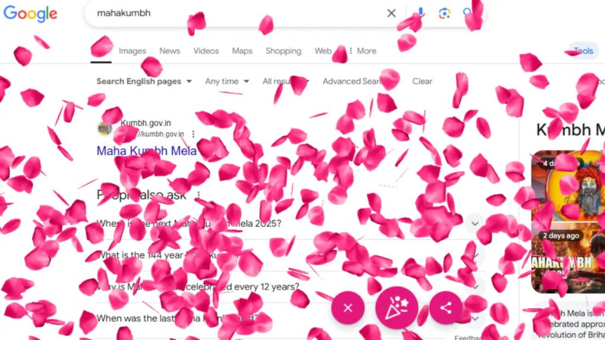Start voice search with microphone icon
The height and width of the screenshot is (340, 605).
[x=421, y=13]
